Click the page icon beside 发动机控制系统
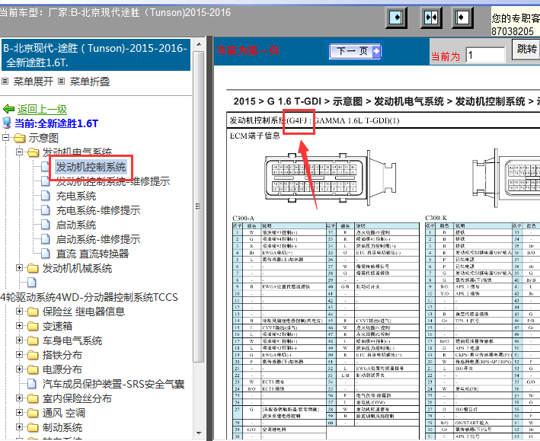This screenshot has width=540, height=441. (46, 167)
